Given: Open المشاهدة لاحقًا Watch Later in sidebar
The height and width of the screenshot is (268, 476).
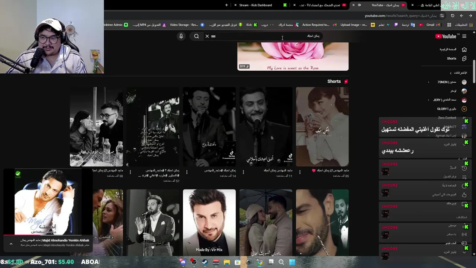Looking at the screenshot, I should 454,185.
